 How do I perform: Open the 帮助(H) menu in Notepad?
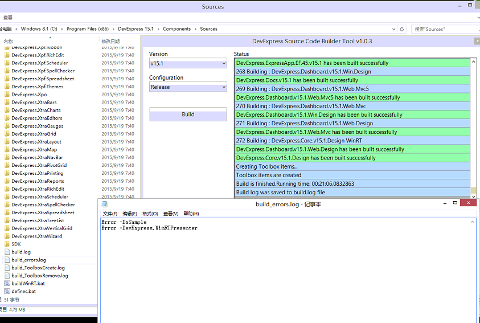(191, 214)
